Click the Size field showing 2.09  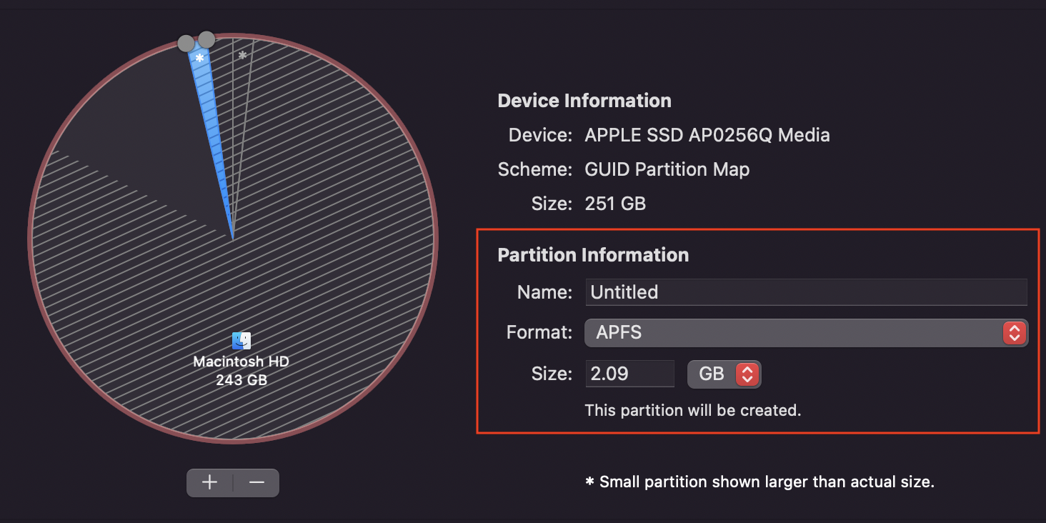click(629, 374)
